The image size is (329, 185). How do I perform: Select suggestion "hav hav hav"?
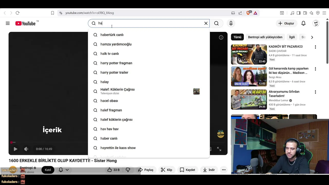pos(149,129)
